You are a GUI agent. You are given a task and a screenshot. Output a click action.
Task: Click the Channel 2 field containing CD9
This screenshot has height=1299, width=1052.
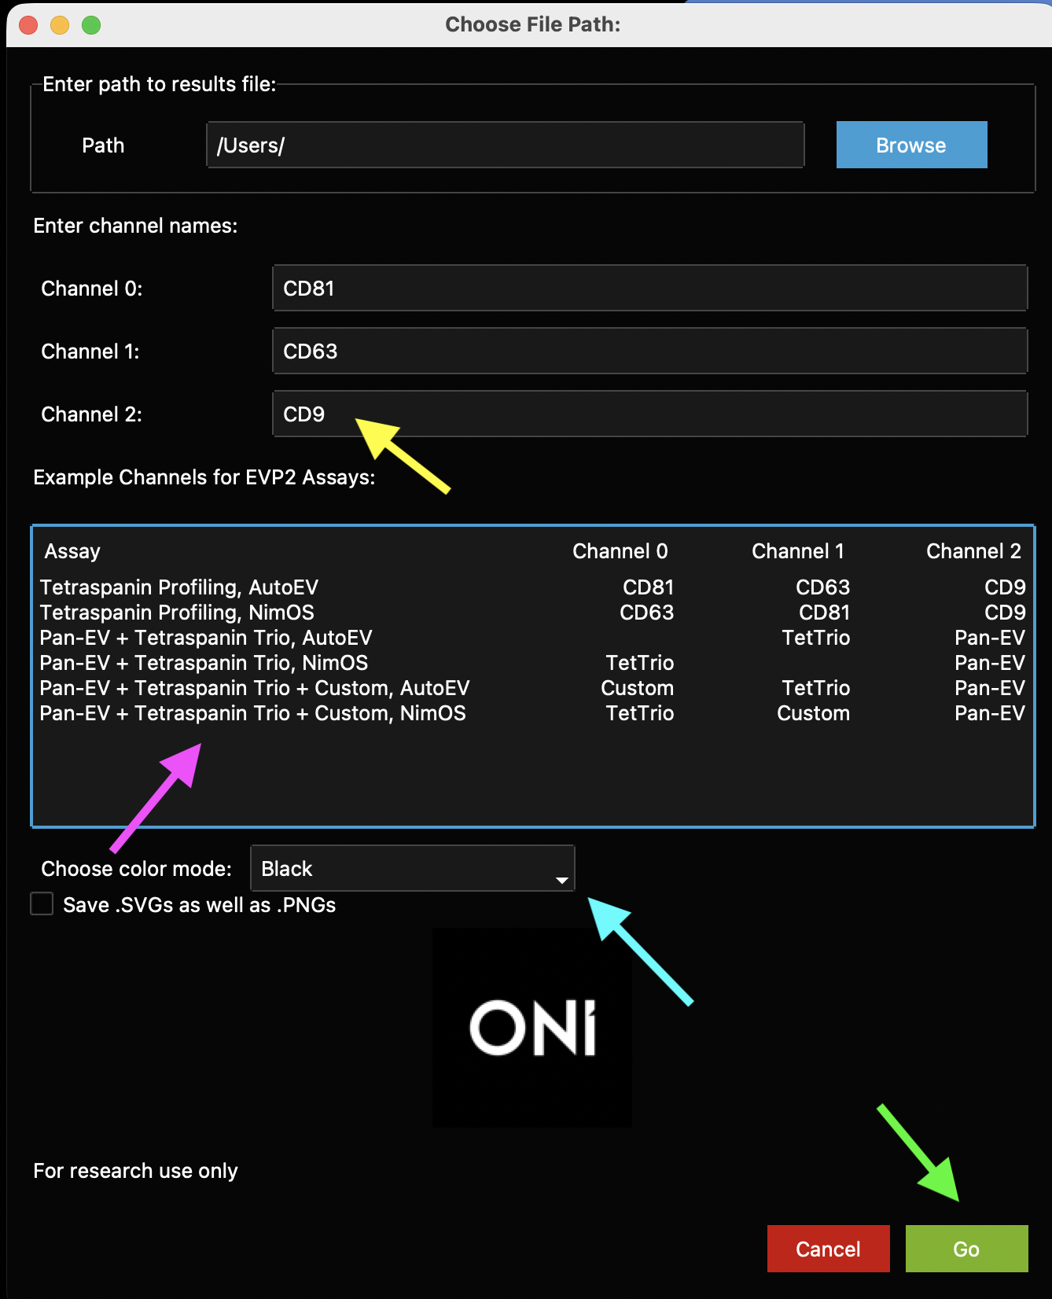649,414
